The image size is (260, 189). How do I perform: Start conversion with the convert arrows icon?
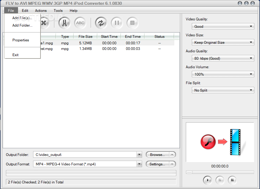point(101,23)
